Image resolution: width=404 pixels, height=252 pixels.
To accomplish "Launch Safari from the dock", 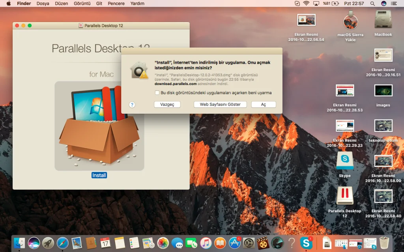I will point(63,243).
